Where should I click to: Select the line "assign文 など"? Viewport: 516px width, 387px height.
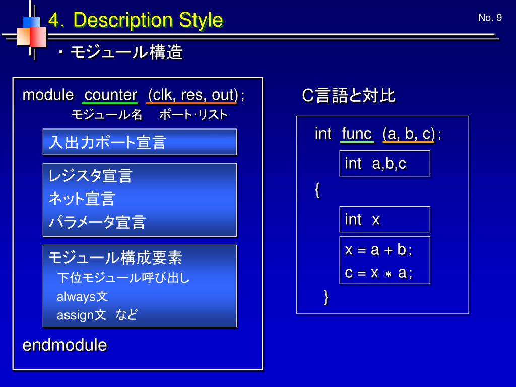pos(97,315)
